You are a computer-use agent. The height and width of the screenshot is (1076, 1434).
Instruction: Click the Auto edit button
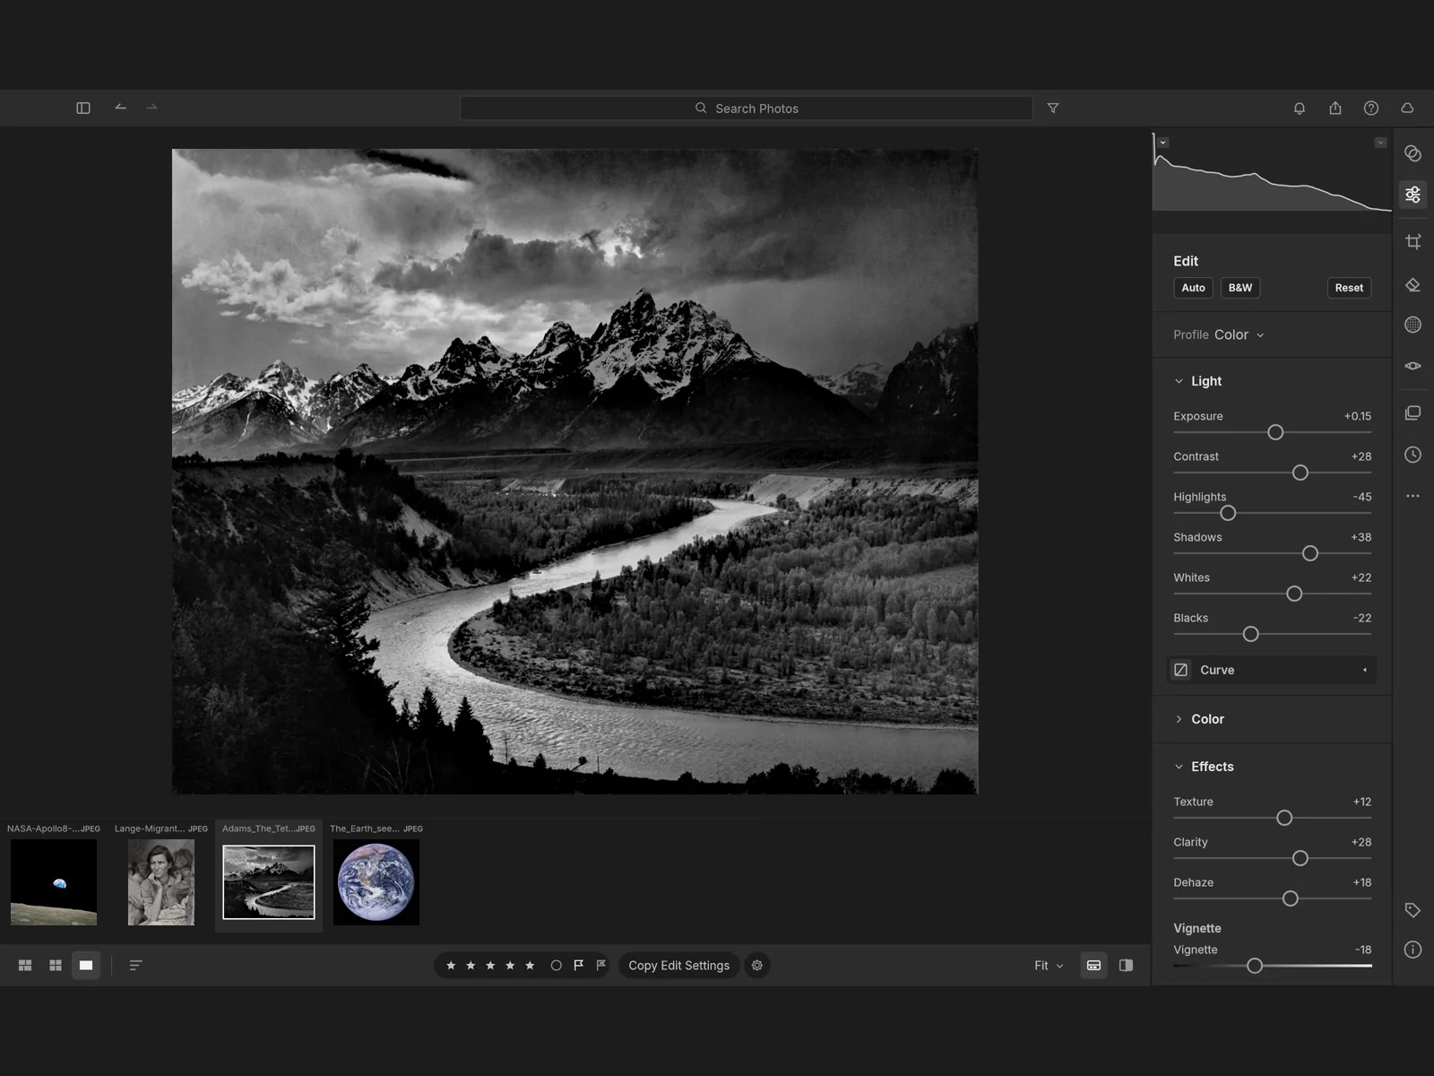pos(1193,288)
